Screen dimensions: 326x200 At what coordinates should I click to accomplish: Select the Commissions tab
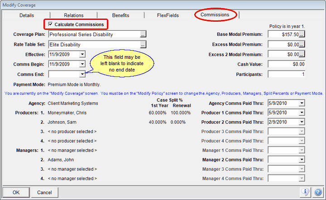215,15
